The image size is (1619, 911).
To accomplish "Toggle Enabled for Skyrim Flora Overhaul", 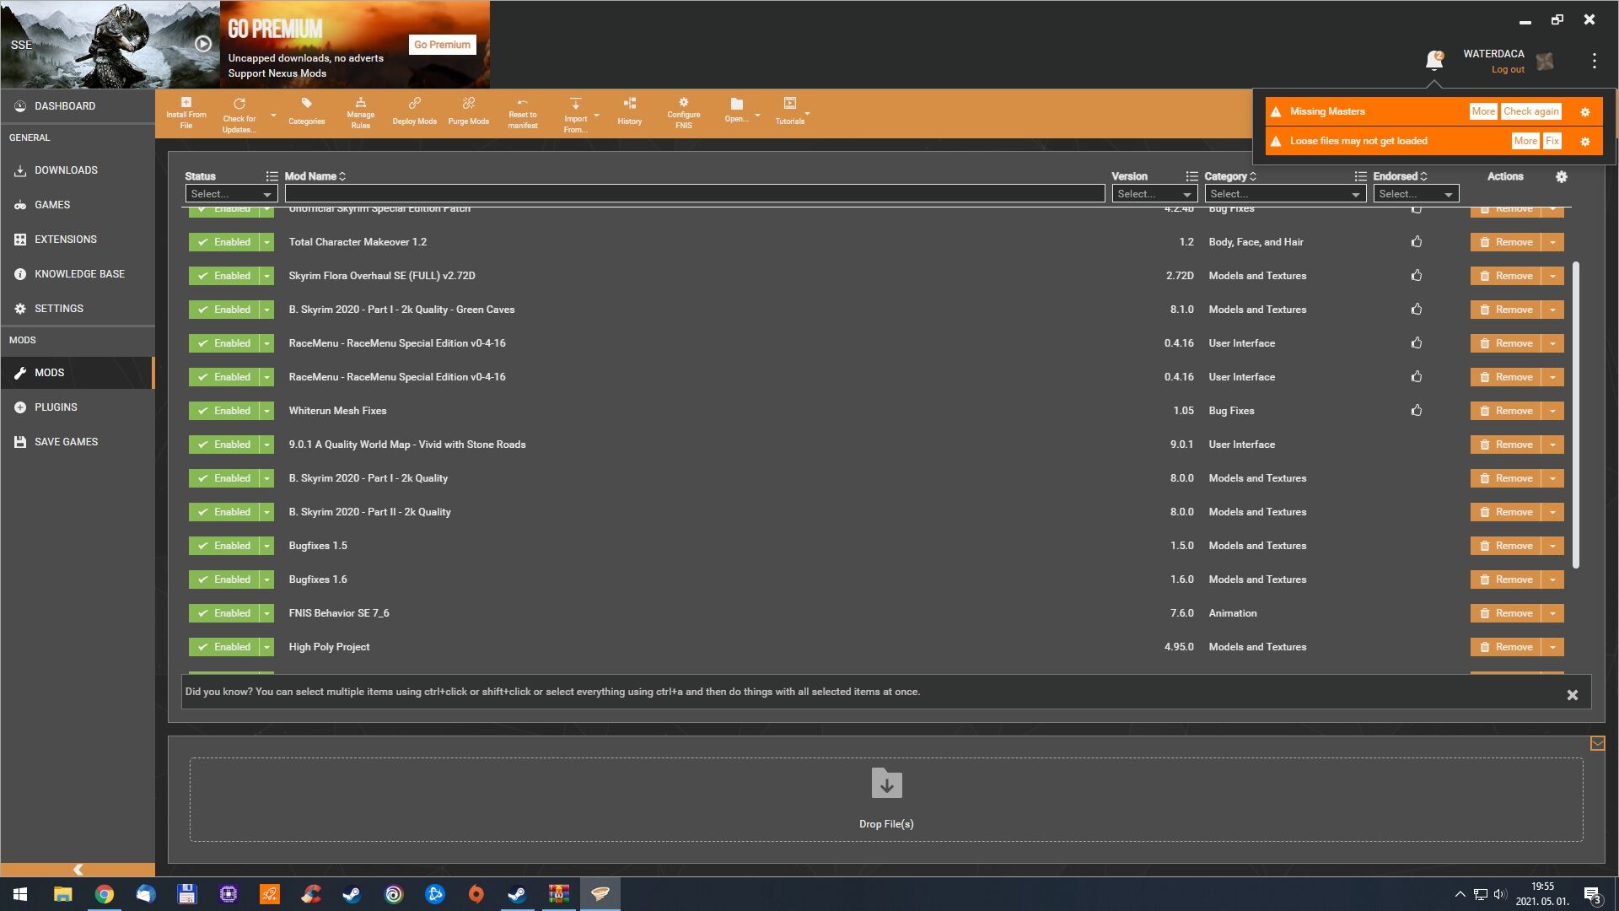I will 223,276.
